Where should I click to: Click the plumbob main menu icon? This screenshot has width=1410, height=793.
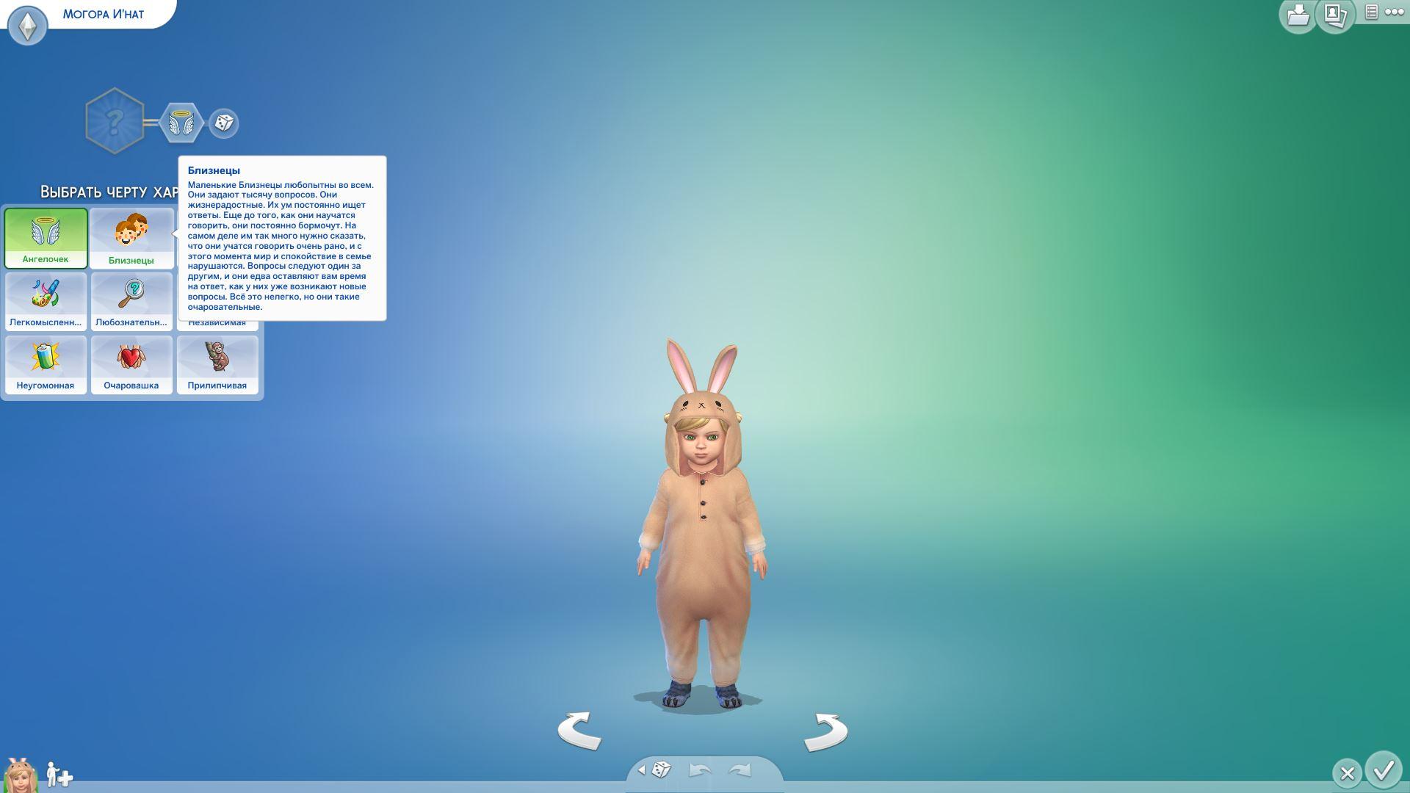tap(28, 26)
